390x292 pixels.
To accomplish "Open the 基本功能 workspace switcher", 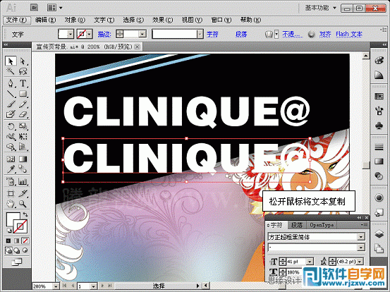I will click(321, 8).
